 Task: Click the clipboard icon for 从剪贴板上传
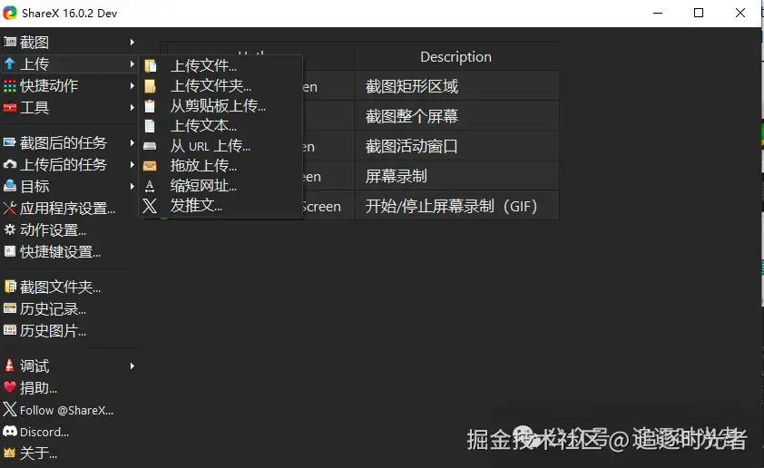click(x=150, y=106)
